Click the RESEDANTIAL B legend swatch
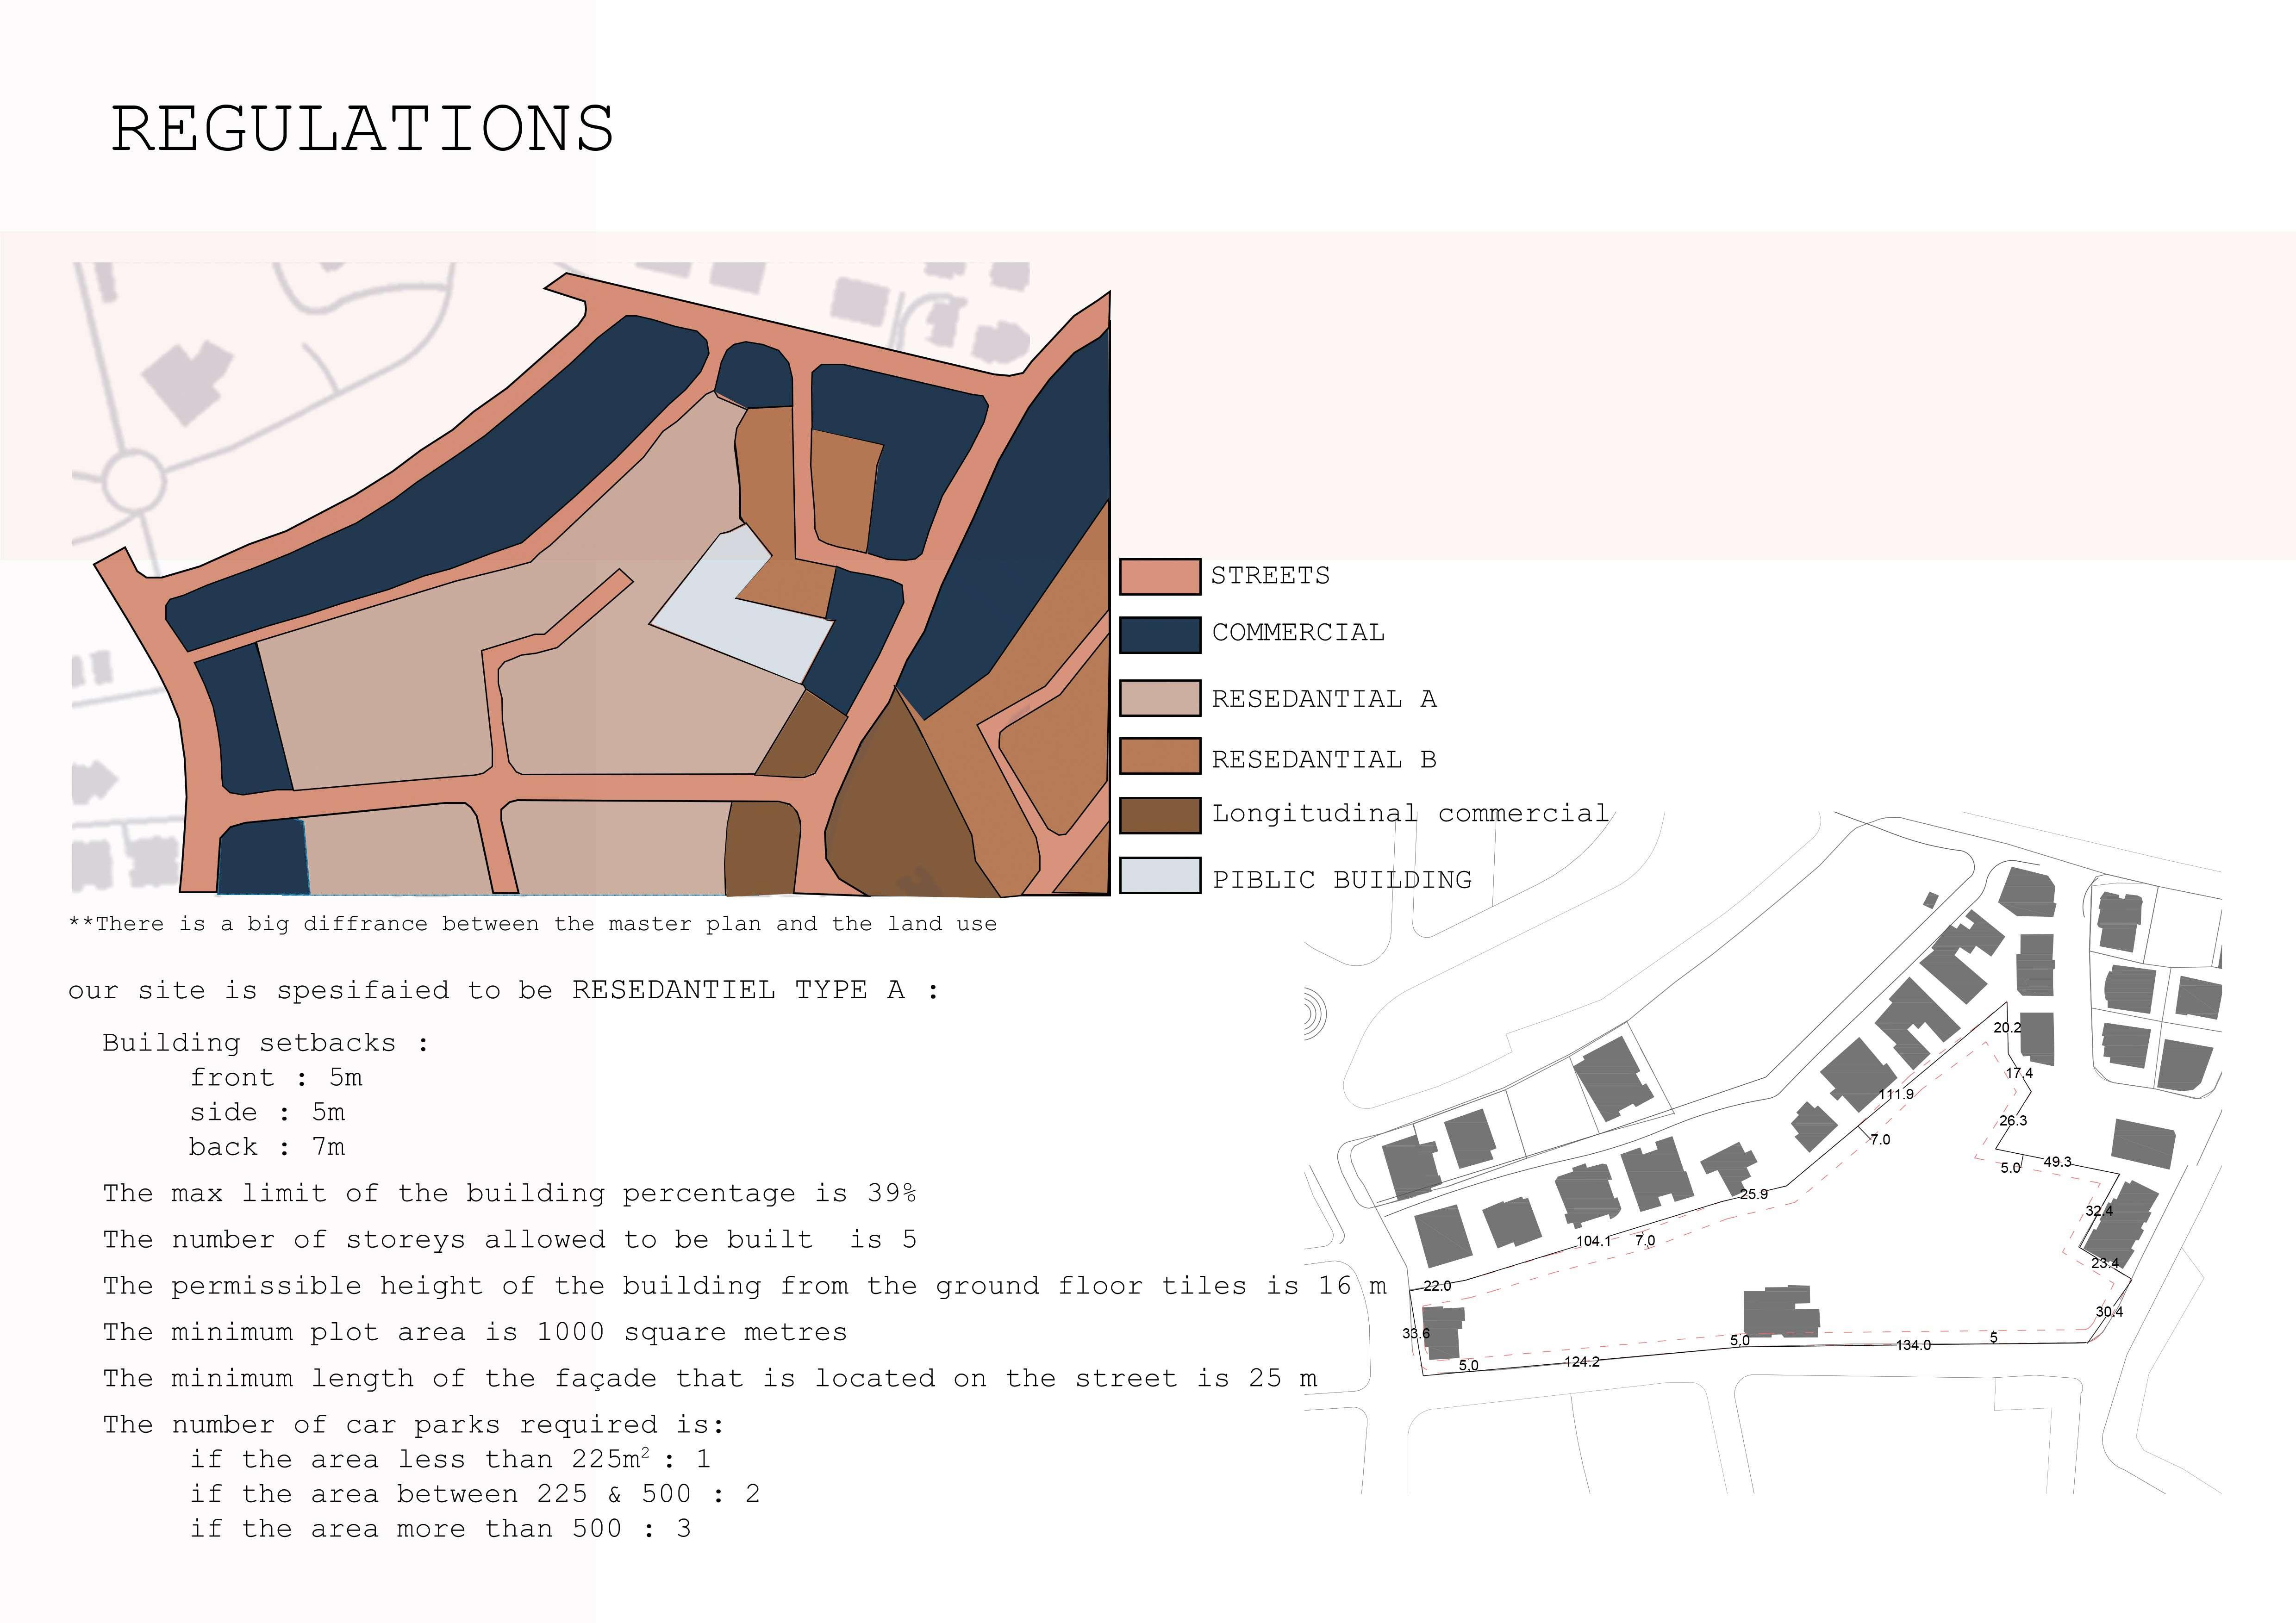 coord(1159,756)
